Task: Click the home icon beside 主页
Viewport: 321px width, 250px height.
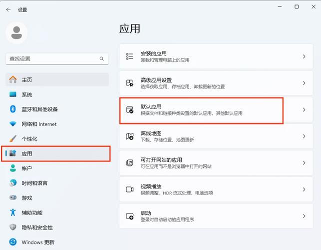Action: click(x=13, y=79)
